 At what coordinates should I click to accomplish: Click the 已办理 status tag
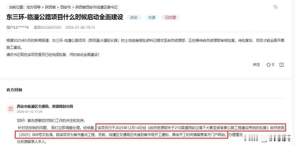[x=170, y=17]
